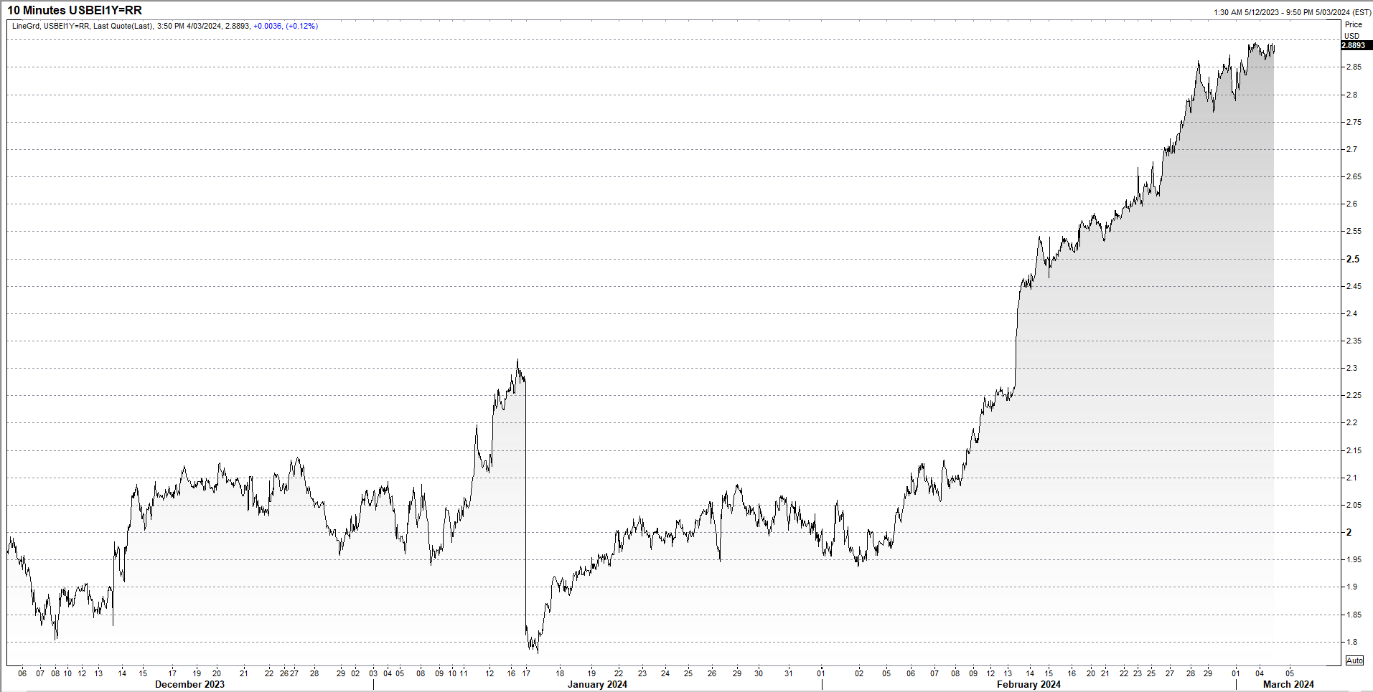The image size is (1373, 692).
Task: Click the 18 date tick on time axis
Action: (560, 673)
